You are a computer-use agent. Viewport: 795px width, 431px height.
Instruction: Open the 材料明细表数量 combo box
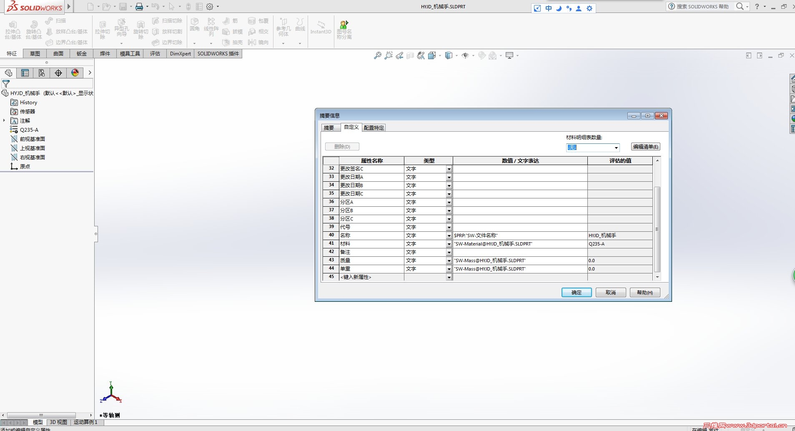pyautogui.click(x=593, y=148)
